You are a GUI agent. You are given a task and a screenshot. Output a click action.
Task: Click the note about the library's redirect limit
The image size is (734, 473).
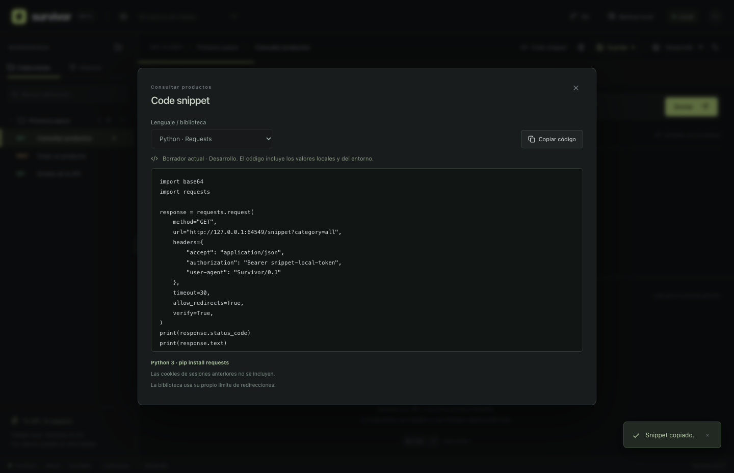pos(213,385)
